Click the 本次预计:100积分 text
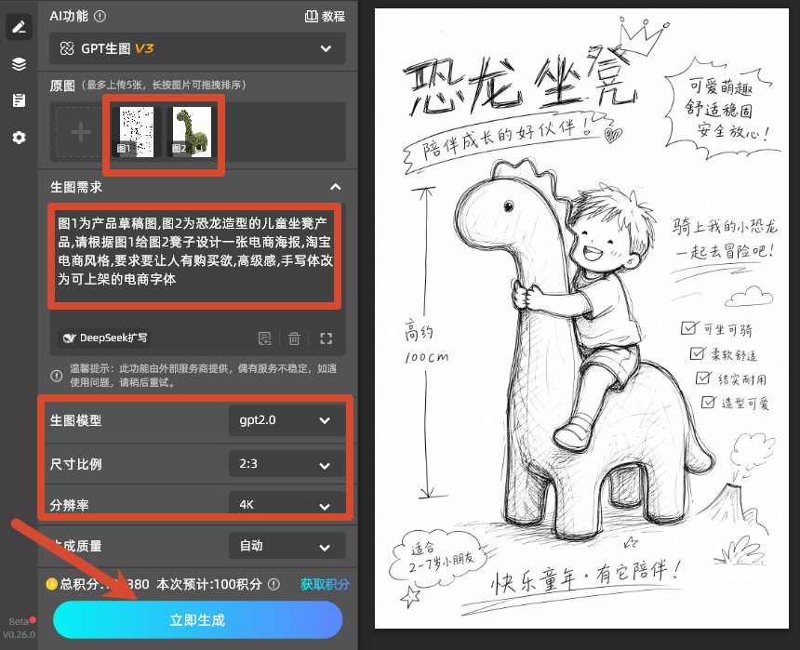 coord(208,584)
